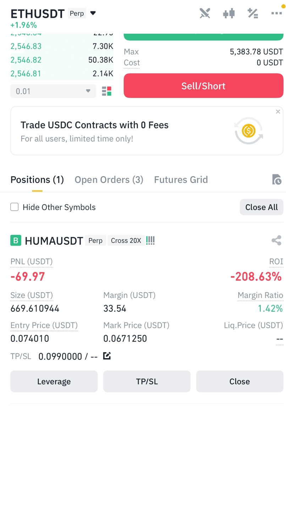Open the plus-minus percent calculator icon
286x509 pixels.
tap(253, 13)
